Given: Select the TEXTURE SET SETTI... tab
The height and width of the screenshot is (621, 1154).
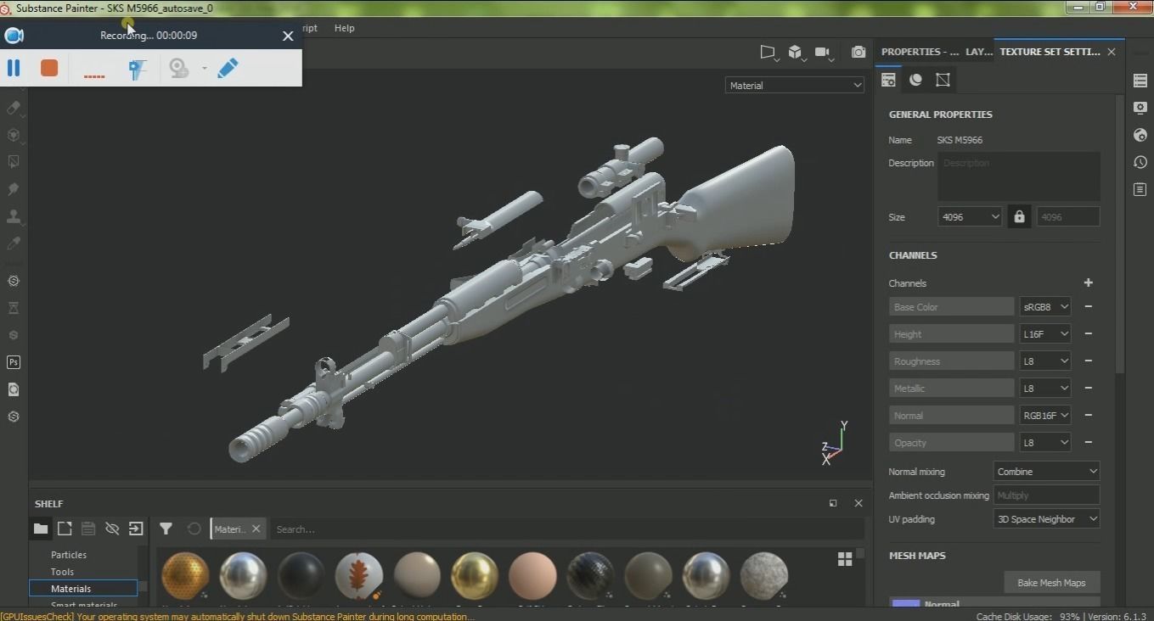Looking at the screenshot, I should click(x=1050, y=52).
